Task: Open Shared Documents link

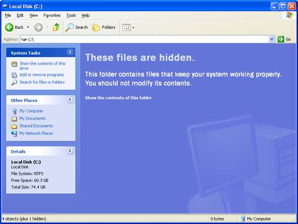Action: click(36, 126)
